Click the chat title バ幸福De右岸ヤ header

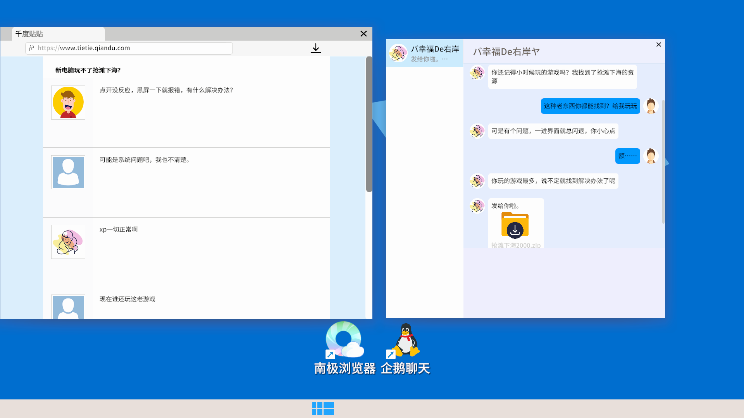[x=506, y=51]
